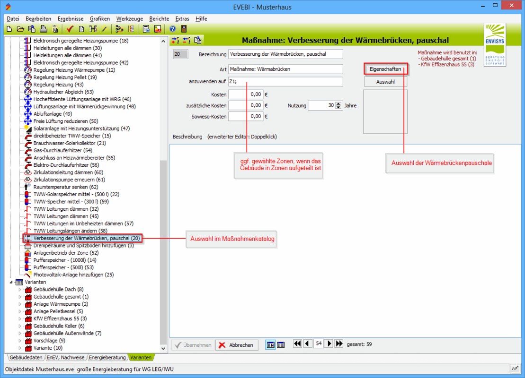Click the blue help question mark icon
Viewport: 525px width, 378px height.
pyautogui.click(x=173, y=29)
